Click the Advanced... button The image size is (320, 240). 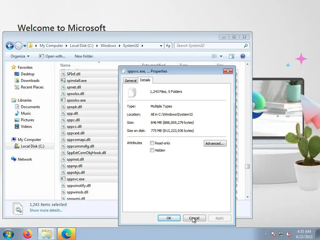click(215, 143)
